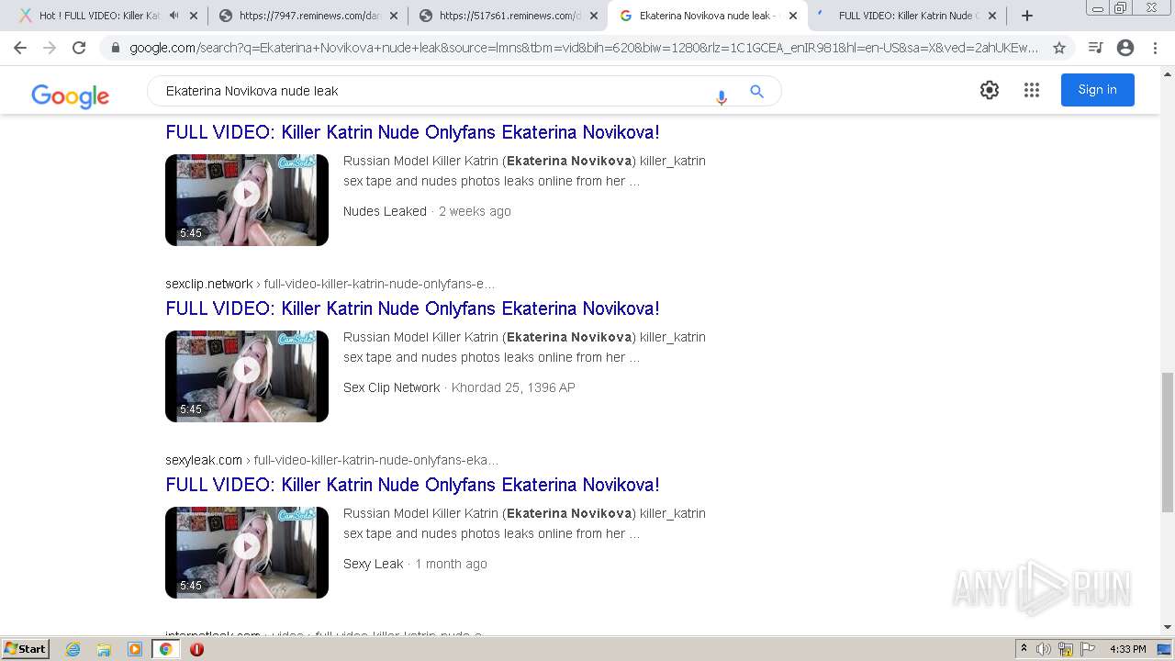The width and height of the screenshot is (1175, 661).
Task: Click the 'Sex Clip Network' source label
Action: [391, 387]
